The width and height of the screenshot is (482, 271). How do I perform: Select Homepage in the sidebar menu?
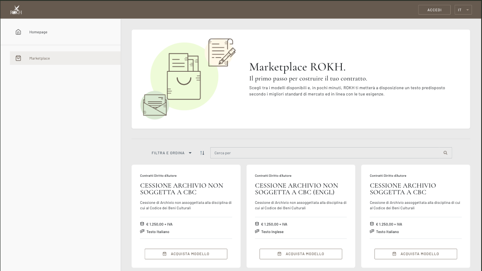(38, 32)
